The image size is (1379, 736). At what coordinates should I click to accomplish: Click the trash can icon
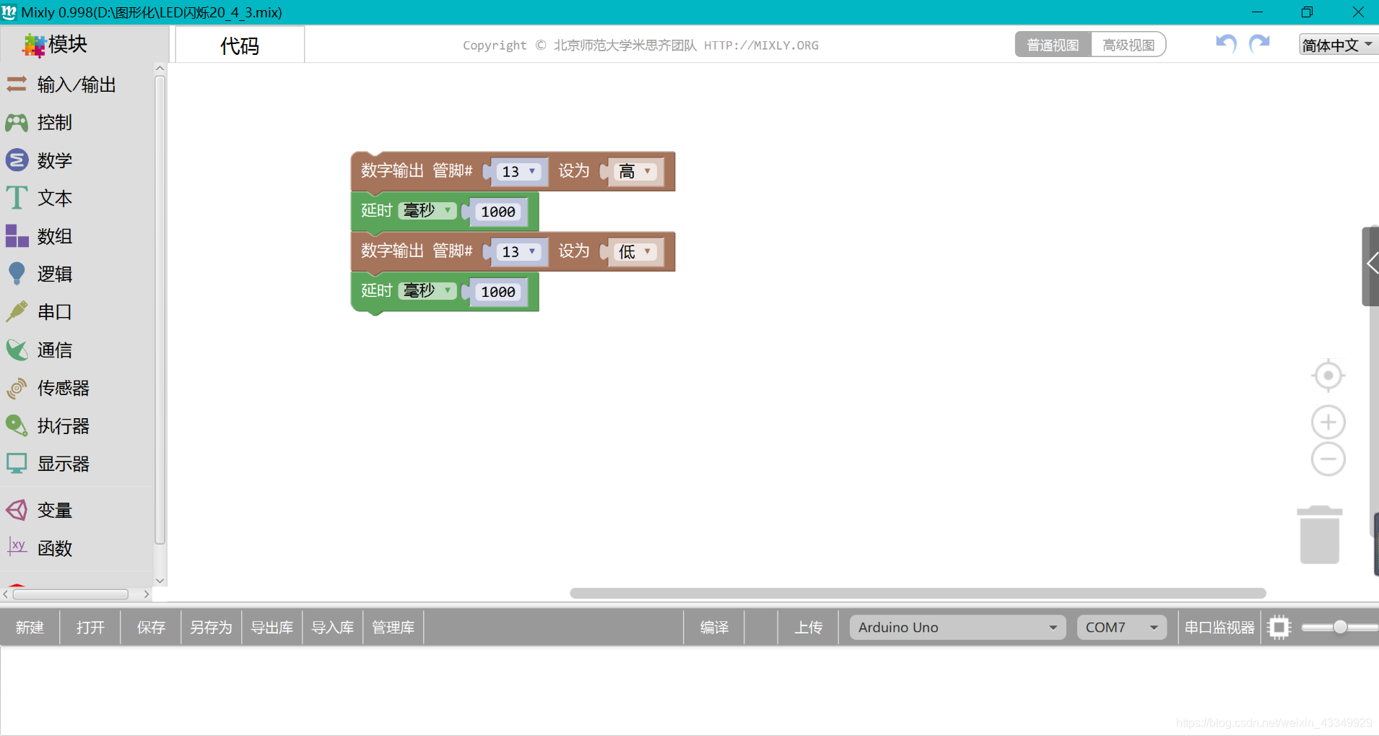(x=1320, y=534)
